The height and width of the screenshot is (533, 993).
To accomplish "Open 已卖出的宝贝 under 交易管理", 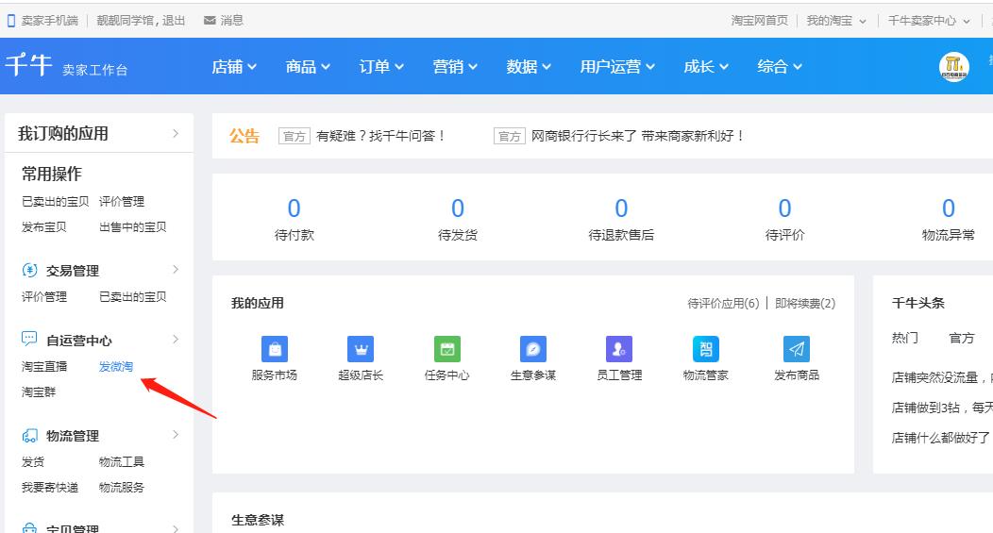I will (x=132, y=297).
